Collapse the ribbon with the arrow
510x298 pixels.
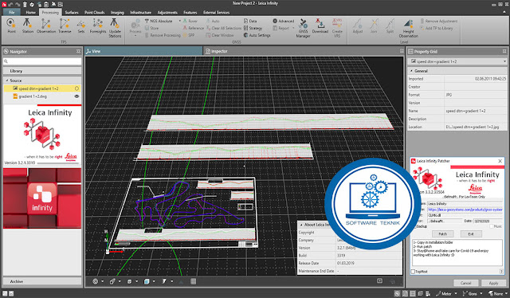[x=504, y=13]
